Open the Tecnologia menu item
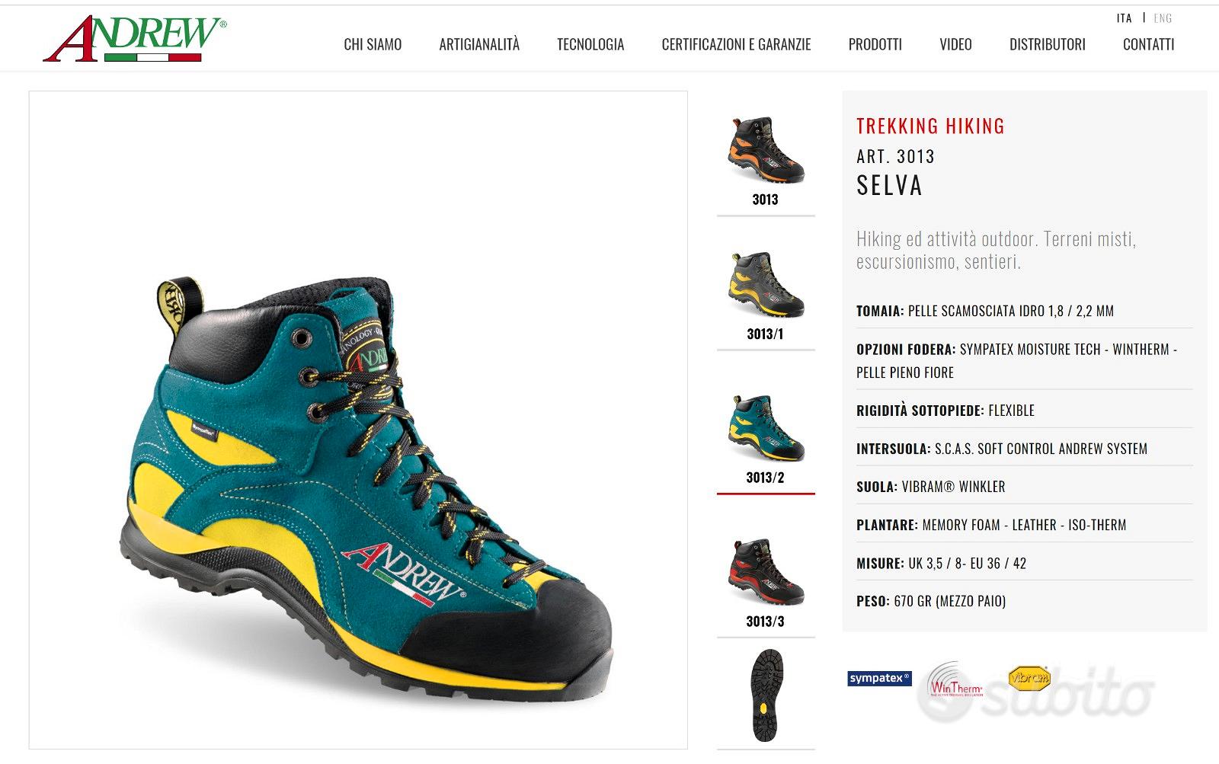The height and width of the screenshot is (764, 1219). click(590, 44)
